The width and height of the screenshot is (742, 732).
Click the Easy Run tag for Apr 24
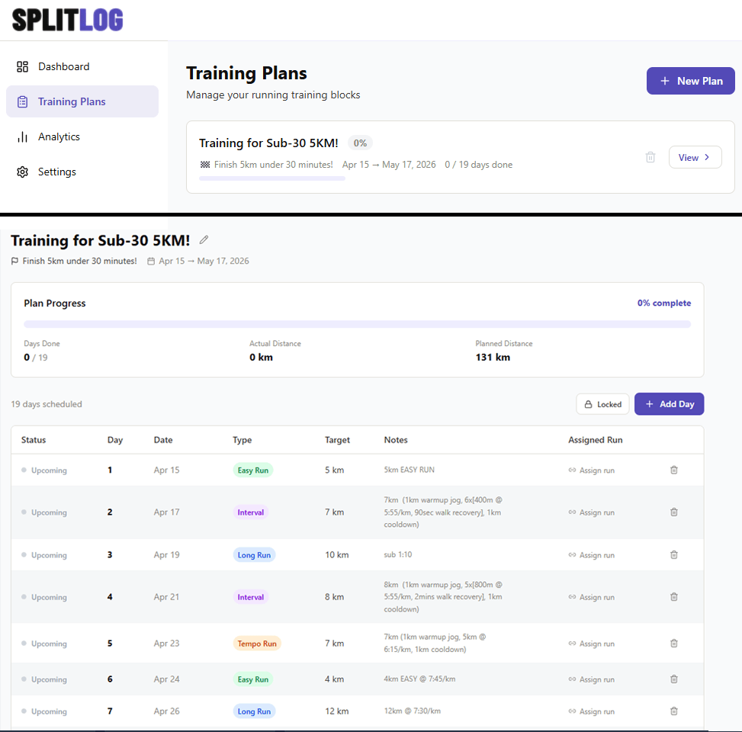pos(252,679)
